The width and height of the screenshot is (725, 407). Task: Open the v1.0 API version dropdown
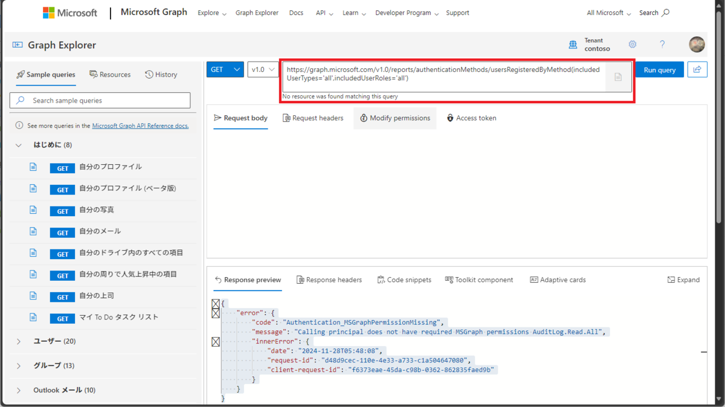coord(262,69)
